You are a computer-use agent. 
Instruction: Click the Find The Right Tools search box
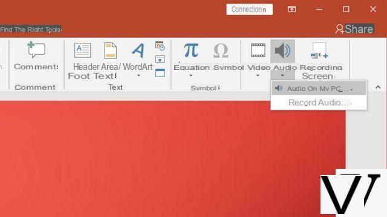coord(31,30)
